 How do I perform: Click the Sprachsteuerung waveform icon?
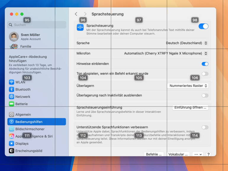pos(80,27)
